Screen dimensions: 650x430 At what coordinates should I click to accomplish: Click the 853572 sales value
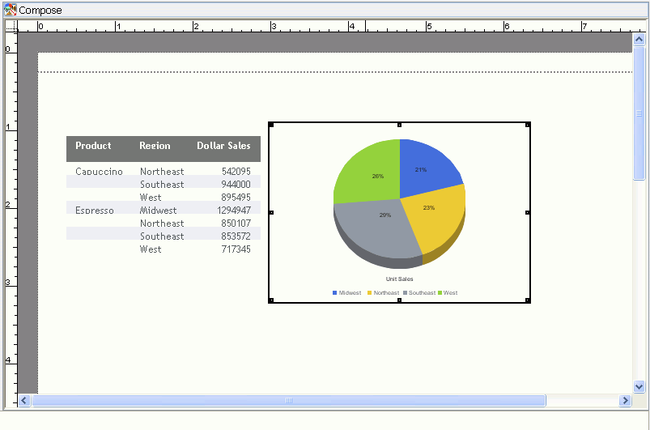(236, 236)
